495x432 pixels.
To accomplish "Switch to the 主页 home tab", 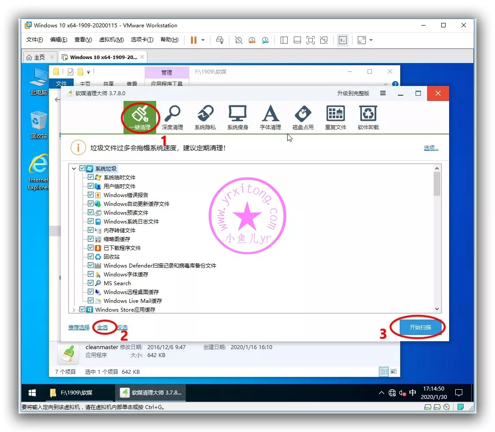I will point(36,57).
